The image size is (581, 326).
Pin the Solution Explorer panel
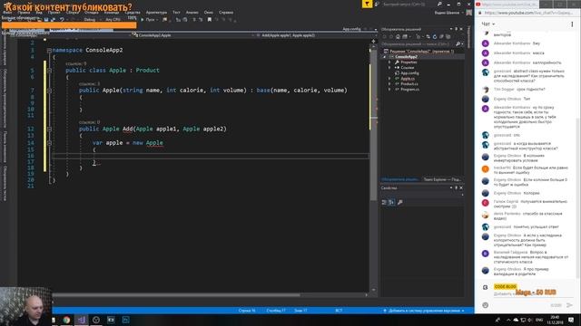[456, 29]
